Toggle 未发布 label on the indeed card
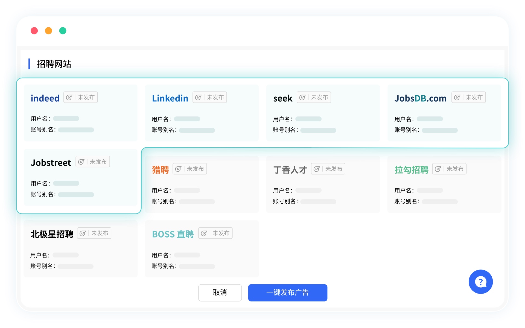Screen dimensions: 525x328 click(x=86, y=98)
